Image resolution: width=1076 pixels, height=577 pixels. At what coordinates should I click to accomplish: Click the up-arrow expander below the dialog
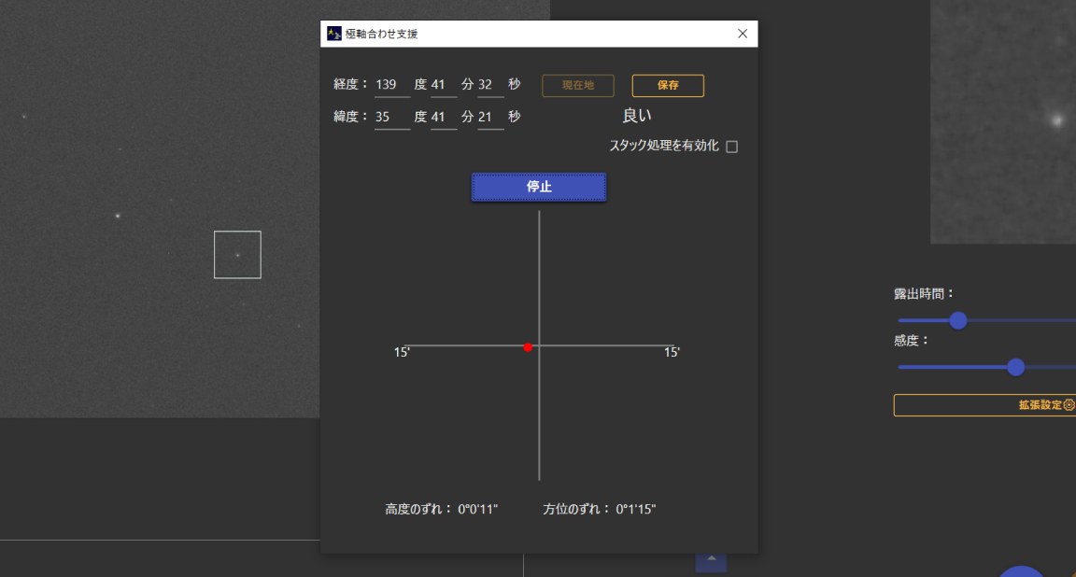[711, 563]
